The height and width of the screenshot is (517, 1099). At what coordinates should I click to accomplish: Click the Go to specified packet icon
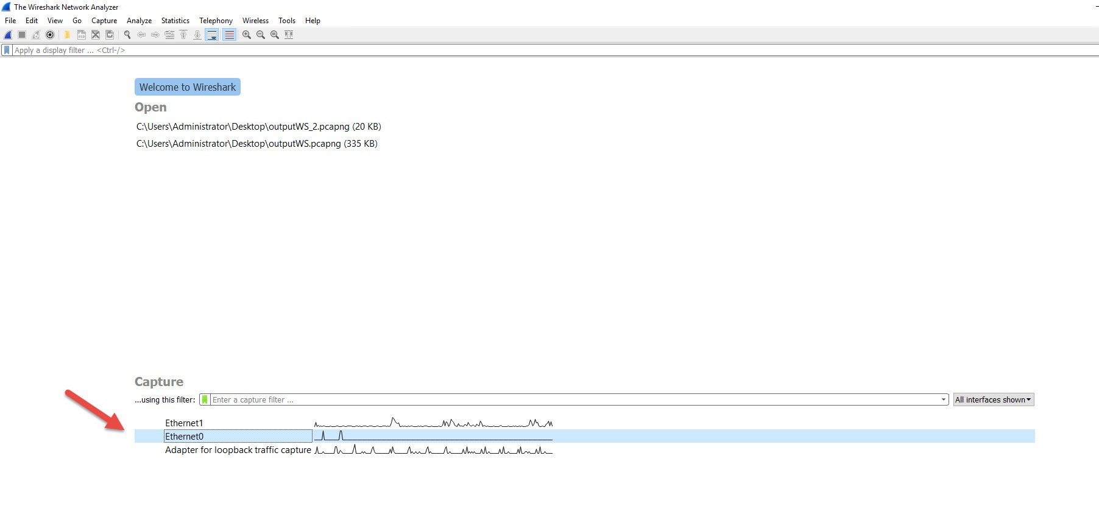pos(169,35)
